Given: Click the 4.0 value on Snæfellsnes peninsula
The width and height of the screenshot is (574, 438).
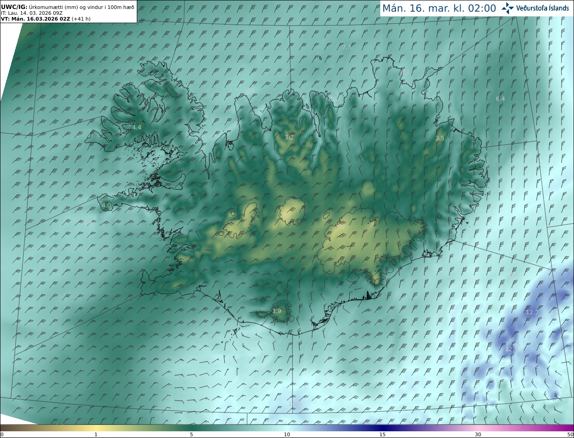Looking at the screenshot, I should [106, 206].
